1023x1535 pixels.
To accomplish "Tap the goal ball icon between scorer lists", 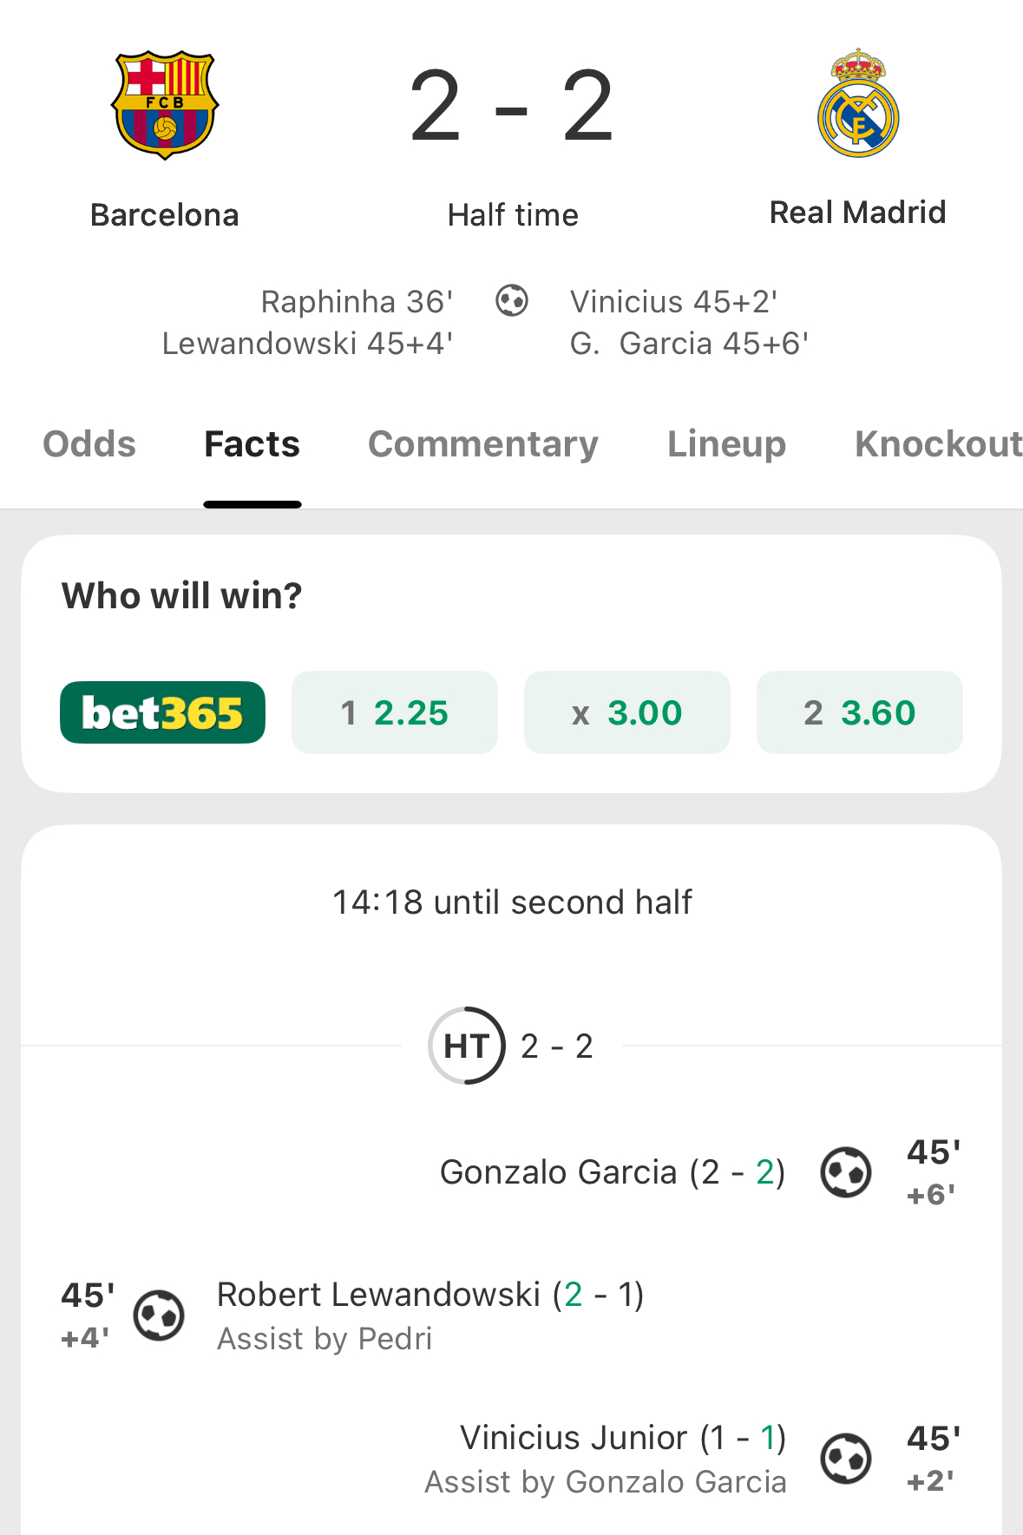I will pos(512,301).
